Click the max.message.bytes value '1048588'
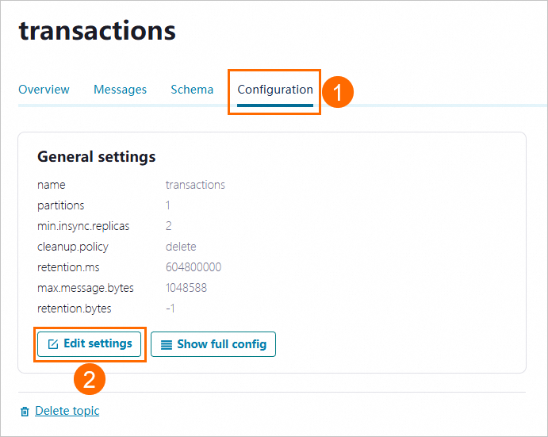 [186, 288]
